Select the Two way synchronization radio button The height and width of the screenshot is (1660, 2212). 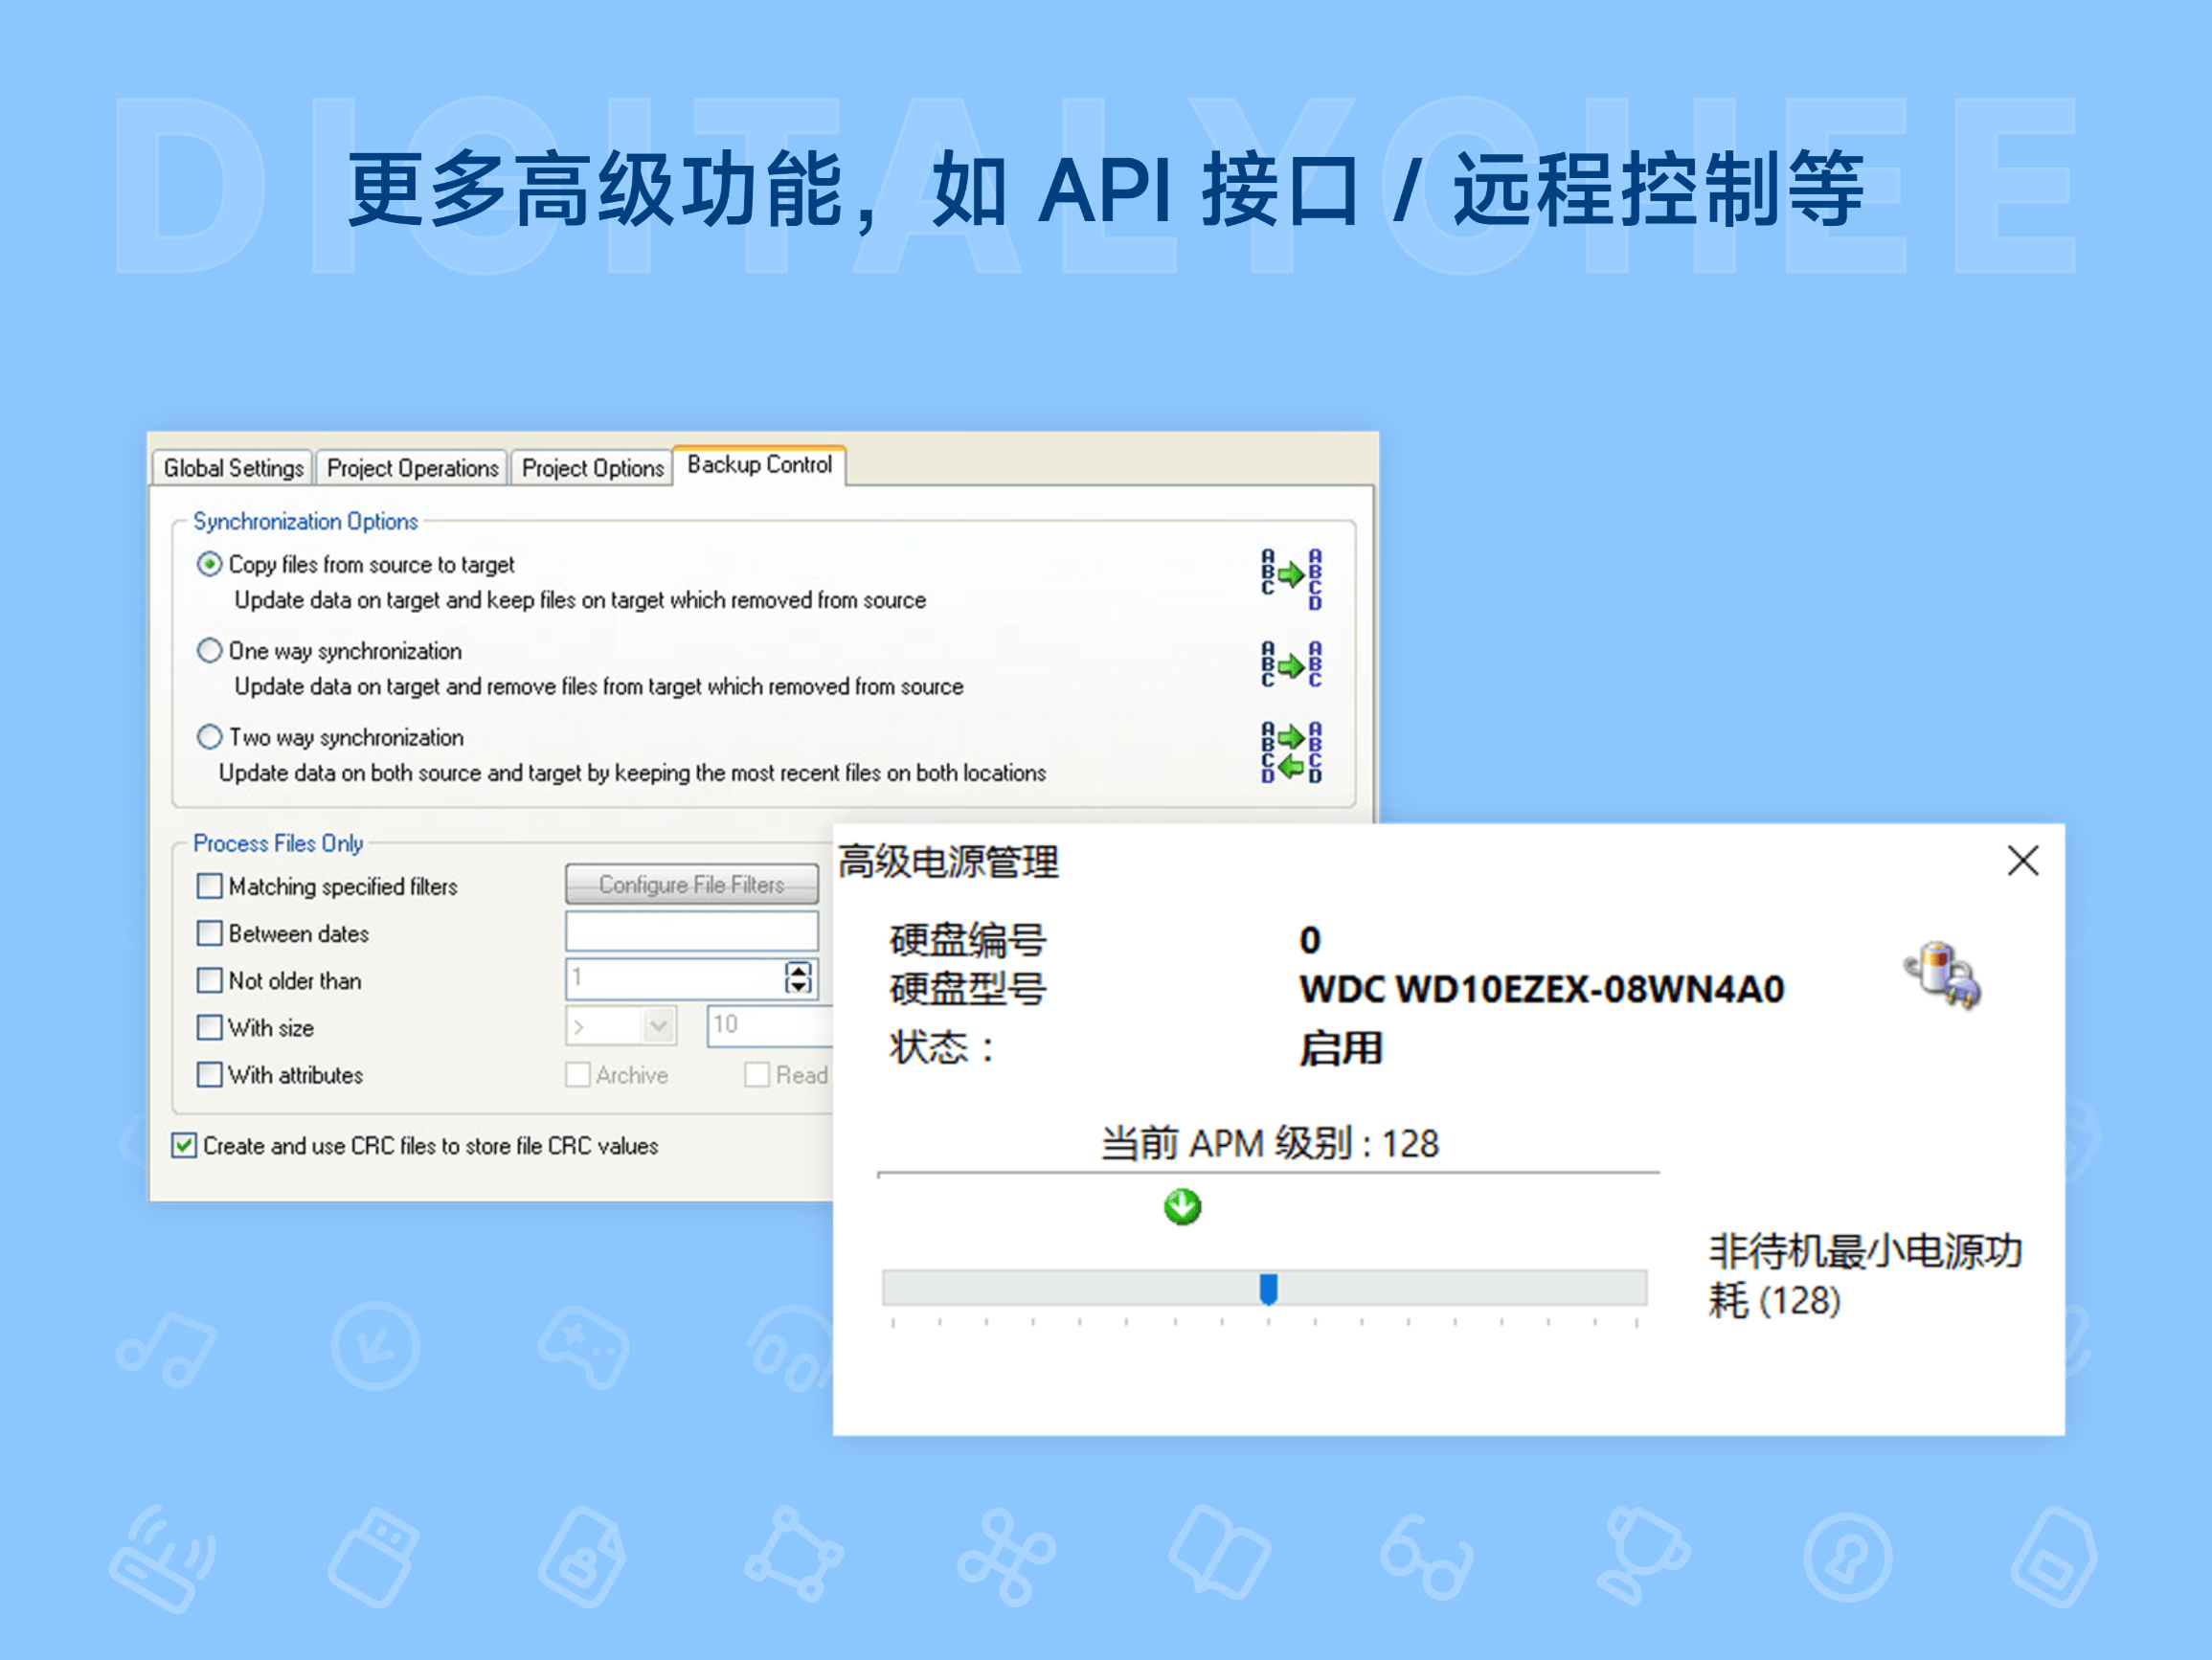209,736
